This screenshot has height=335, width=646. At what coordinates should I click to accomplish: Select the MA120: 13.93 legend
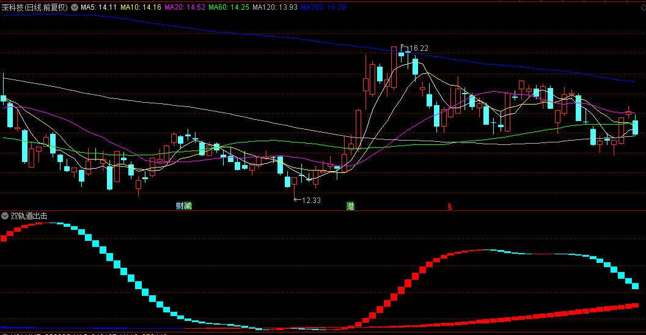click(x=275, y=7)
